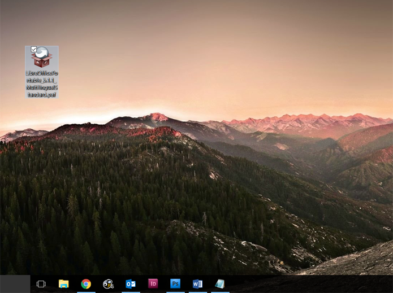Launch Adobe InDesign from the taskbar
This screenshot has width=393, height=293.
[153, 284]
